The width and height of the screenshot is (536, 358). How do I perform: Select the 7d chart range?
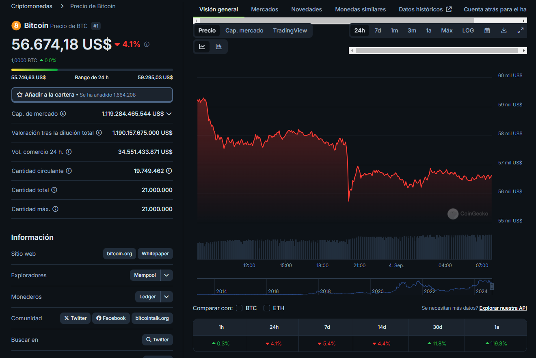click(378, 30)
